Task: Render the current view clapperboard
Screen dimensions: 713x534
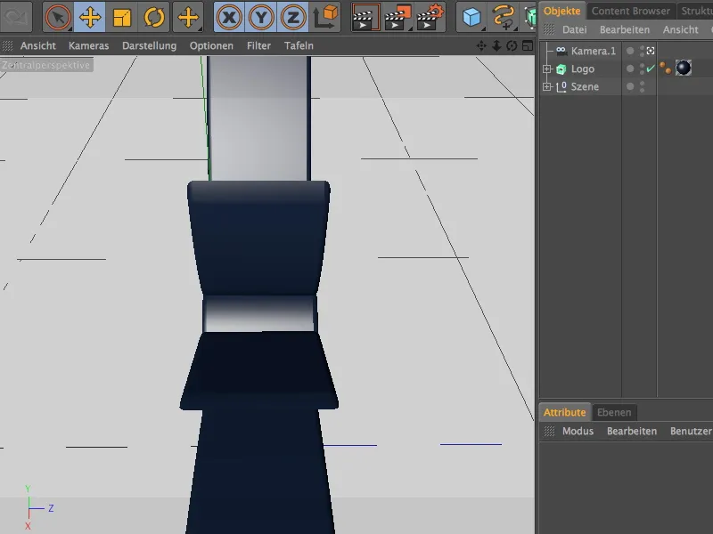Action: coord(365,17)
